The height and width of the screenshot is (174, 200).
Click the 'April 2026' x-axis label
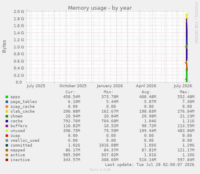(x=146, y=86)
